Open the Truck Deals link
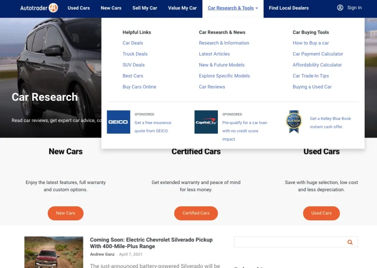Viewport: 377px width, 268px height. click(135, 54)
